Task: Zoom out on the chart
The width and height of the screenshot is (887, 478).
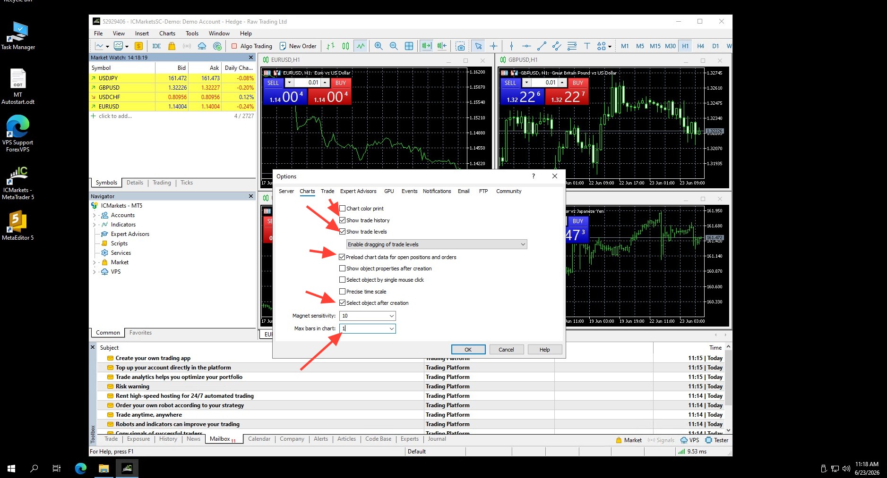Action: tap(394, 46)
